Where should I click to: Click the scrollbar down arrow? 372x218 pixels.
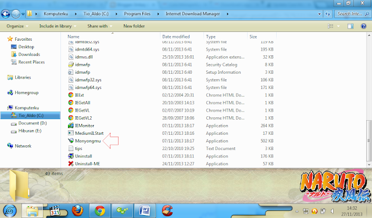(x=369, y=165)
